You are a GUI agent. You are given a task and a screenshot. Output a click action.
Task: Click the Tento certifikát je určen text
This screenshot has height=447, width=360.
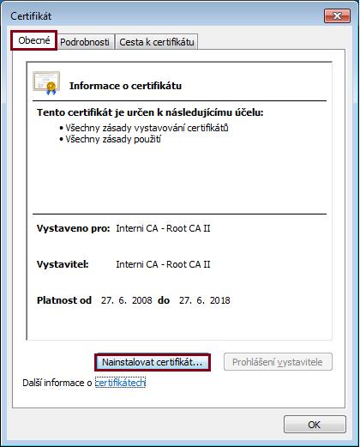coord(150,112)
